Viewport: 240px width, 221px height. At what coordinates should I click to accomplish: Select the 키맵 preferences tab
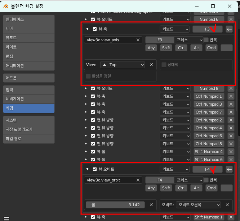[x=29, y=108]
